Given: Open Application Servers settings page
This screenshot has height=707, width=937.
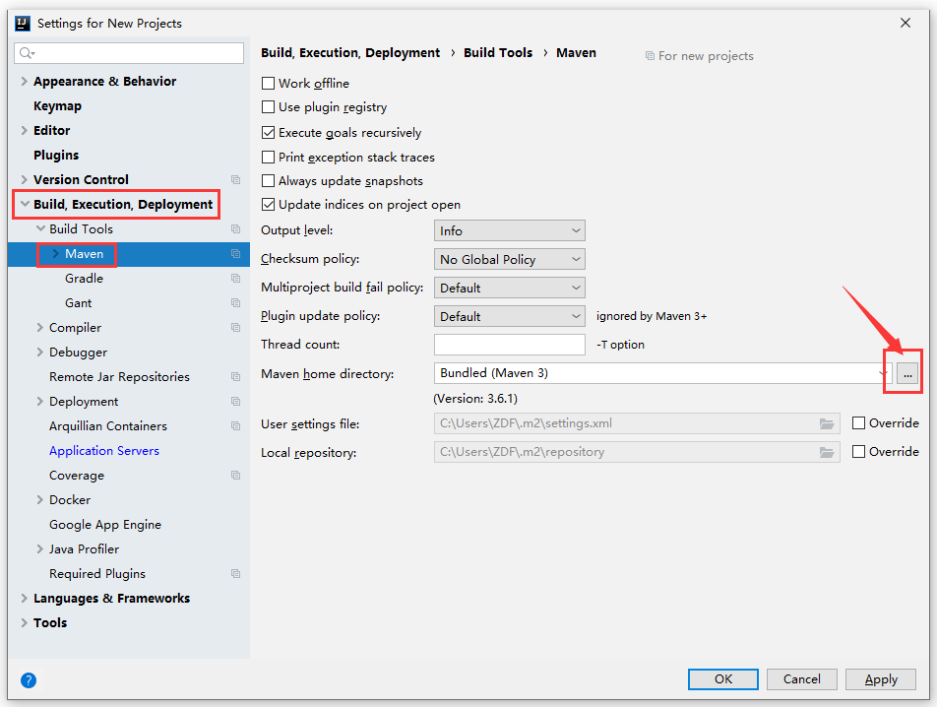Looking at the screenshot, I should 104,451.
